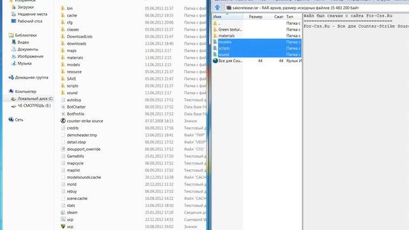
Task: Select Локальный диск (C:) drive
Action: point(35,98)
